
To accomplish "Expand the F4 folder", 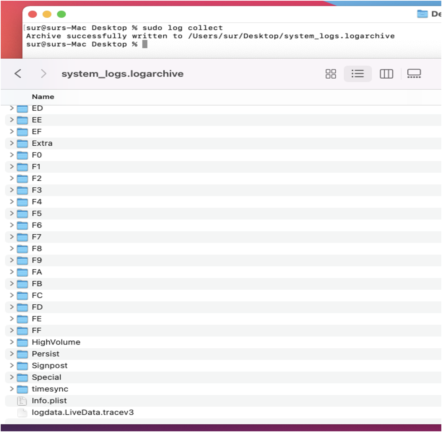I will click(x=12, y=201).
